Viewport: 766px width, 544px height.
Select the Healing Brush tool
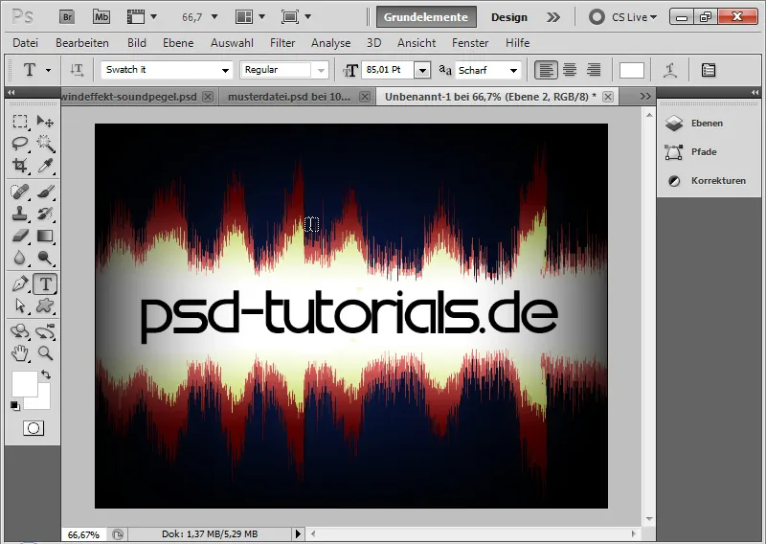20,192
